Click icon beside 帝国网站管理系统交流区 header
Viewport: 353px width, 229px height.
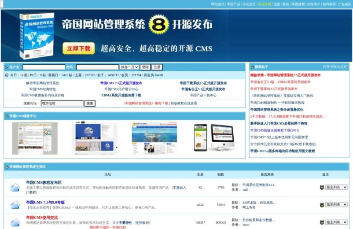[7, 167]
